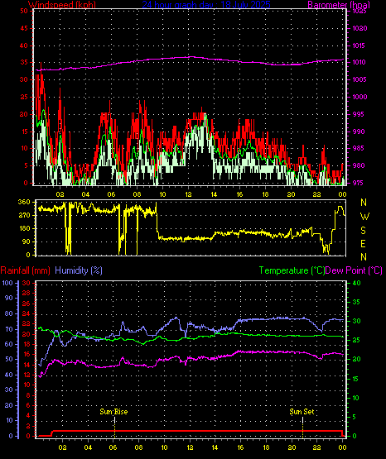Click the '45' kph windspeed axis value

[24, 28]
